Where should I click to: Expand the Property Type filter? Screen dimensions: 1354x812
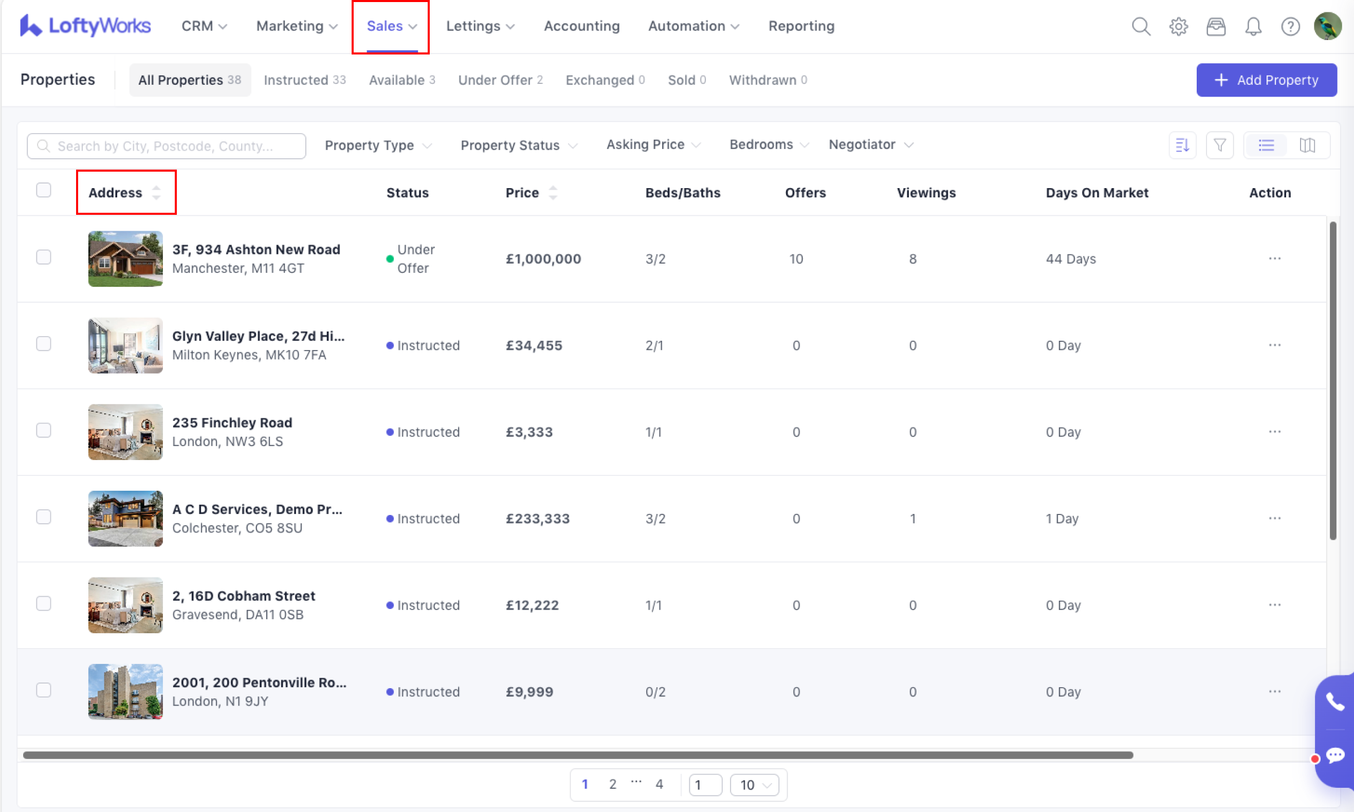378,145
